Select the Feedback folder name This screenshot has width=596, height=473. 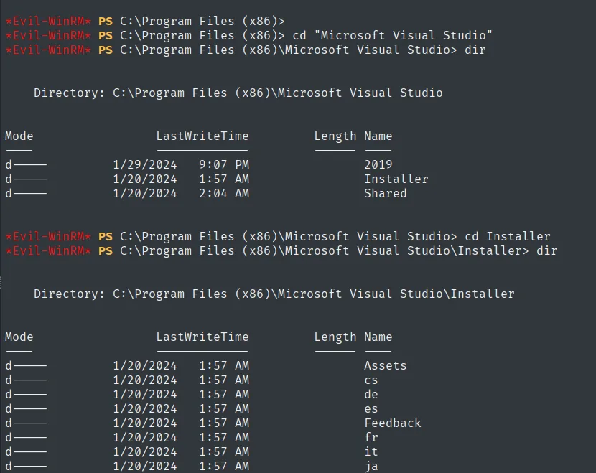(x=393, y=423)
